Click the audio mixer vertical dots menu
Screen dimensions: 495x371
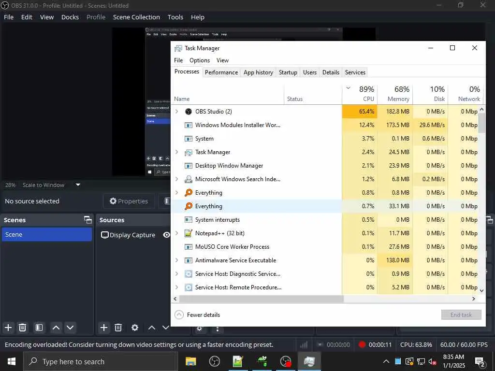point(217,328)
